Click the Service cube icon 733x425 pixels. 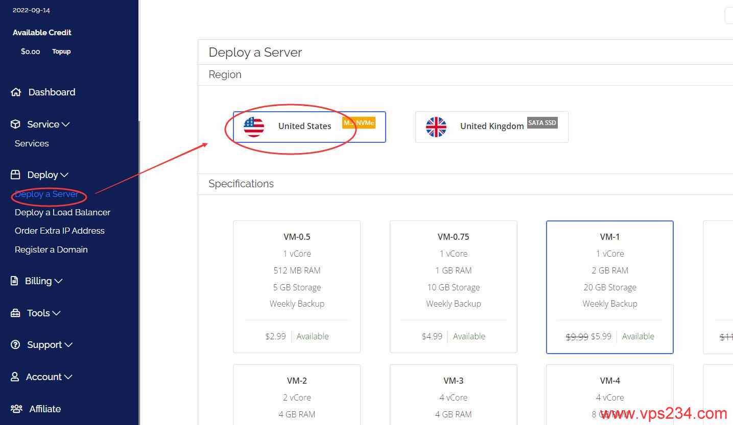point(16,124)
